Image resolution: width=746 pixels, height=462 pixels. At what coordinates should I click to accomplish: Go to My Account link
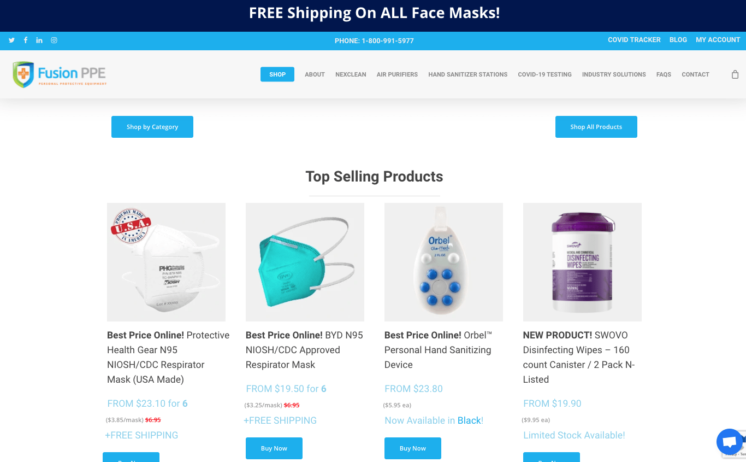tap(718, 40)
